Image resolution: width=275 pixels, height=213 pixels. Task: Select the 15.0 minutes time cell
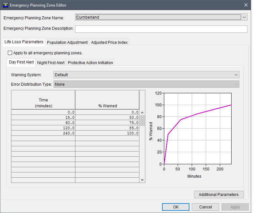coord(43,117)
